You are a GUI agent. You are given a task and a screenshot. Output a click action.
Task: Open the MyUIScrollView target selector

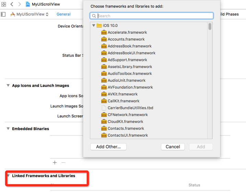tap(30, 14)
